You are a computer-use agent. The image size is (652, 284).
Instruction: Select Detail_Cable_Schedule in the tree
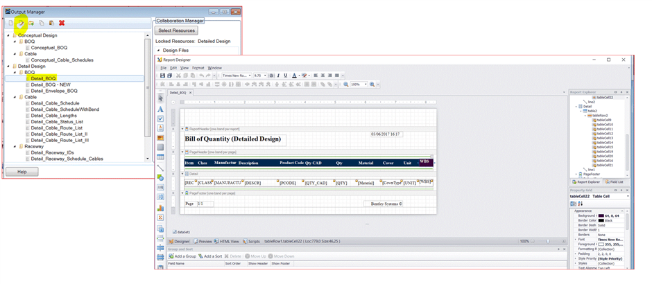55,103
